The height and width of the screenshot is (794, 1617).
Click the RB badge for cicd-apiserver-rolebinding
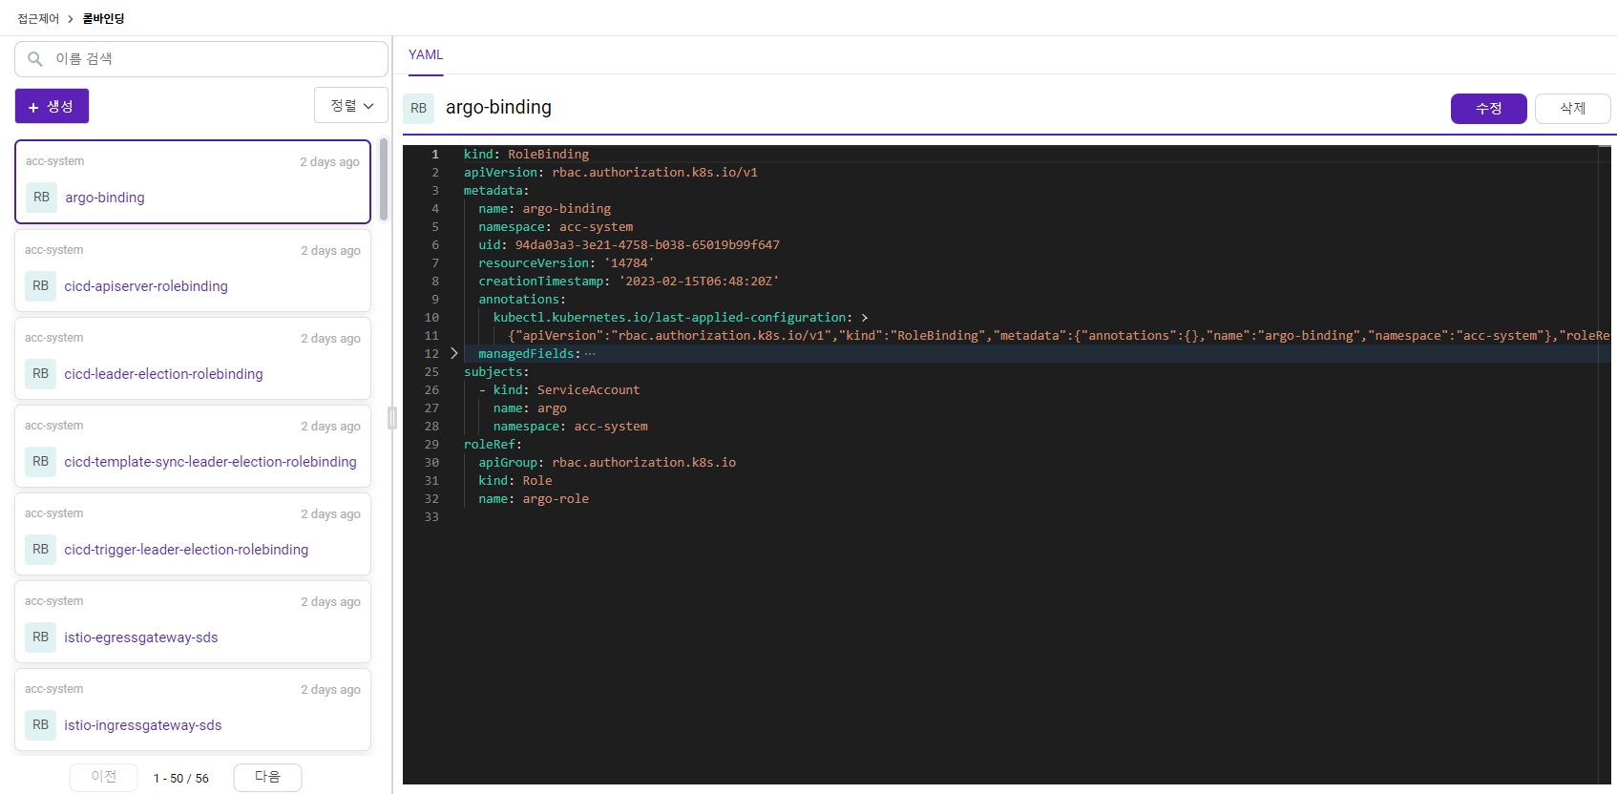click(x=40, y=285)
